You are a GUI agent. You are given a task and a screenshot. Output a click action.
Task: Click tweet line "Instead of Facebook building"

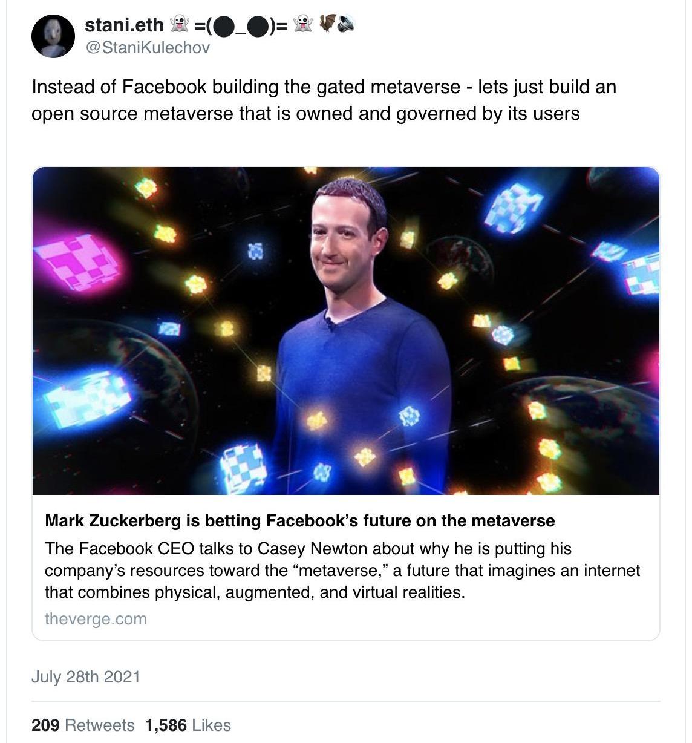coord(324,87)
